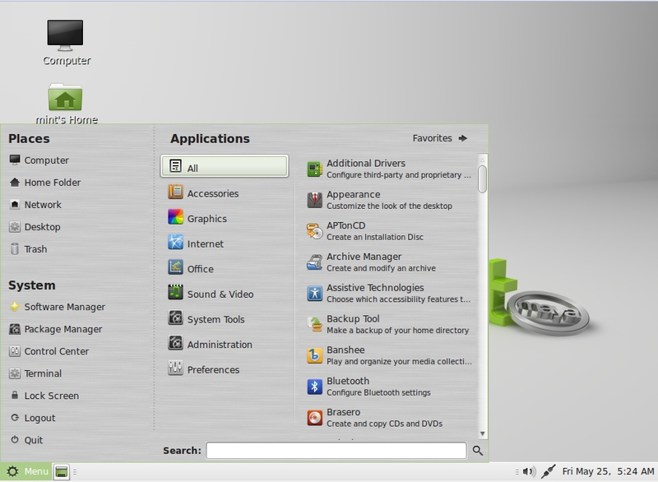Image resolution: width=658 pixels, height=482 pixels.
Task: Click 'Customize the look of the desktop'
Action: tap(389, 206)
